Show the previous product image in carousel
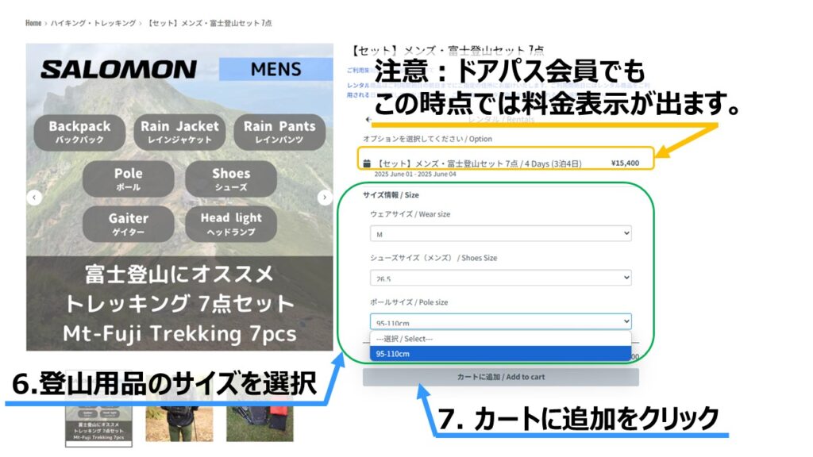Screen dimensions: 813x457 [34, 198]
